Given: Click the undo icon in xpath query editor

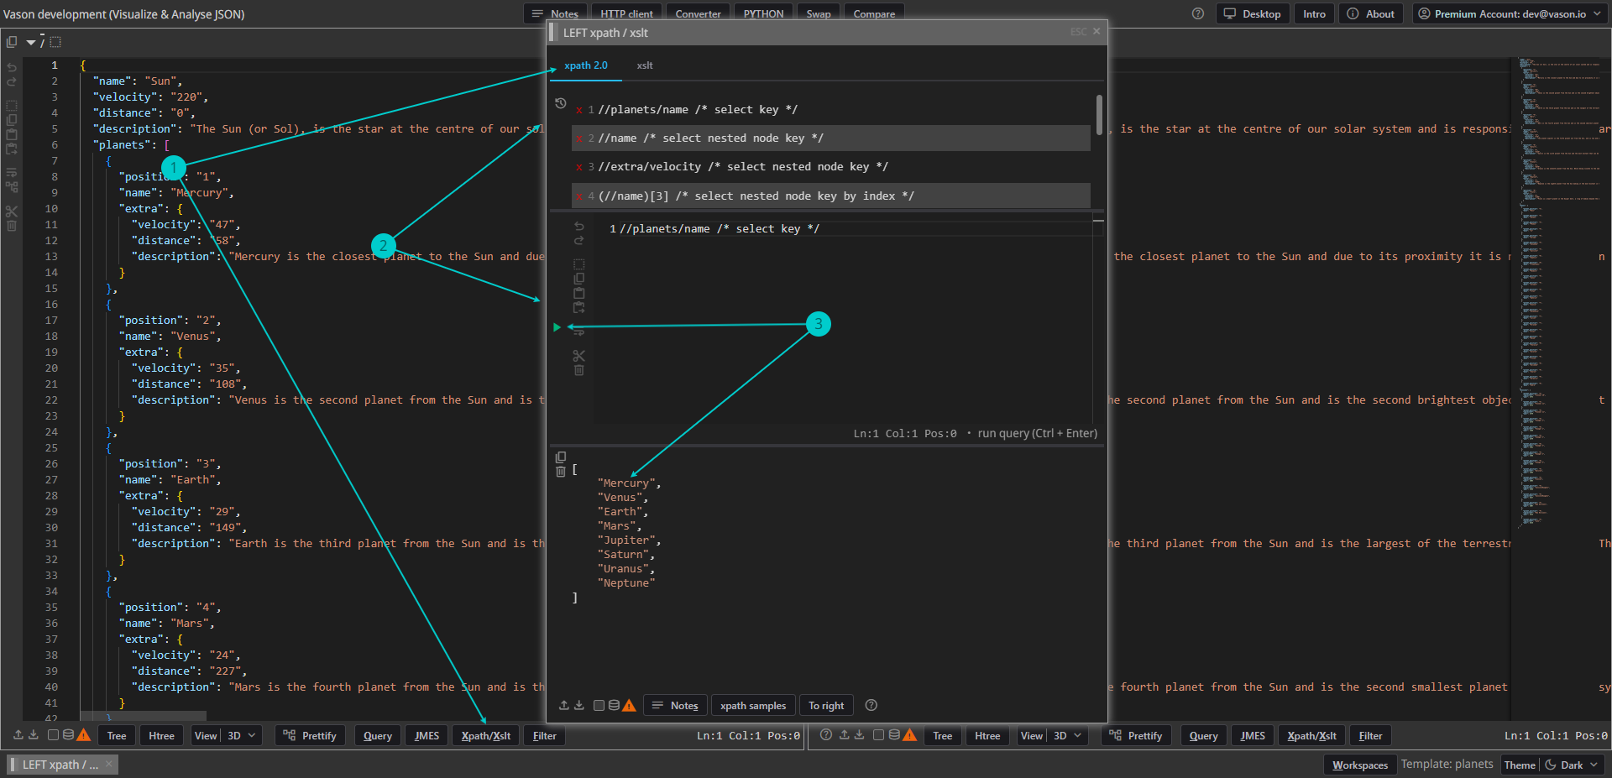Looking at the screenshot, I should click(x=578, y=227).
